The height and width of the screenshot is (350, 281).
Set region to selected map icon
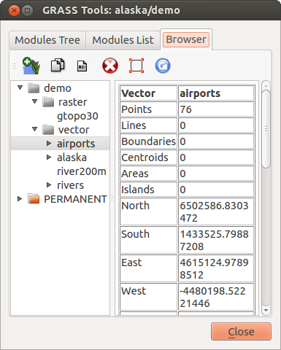click(x=136, y=66)
